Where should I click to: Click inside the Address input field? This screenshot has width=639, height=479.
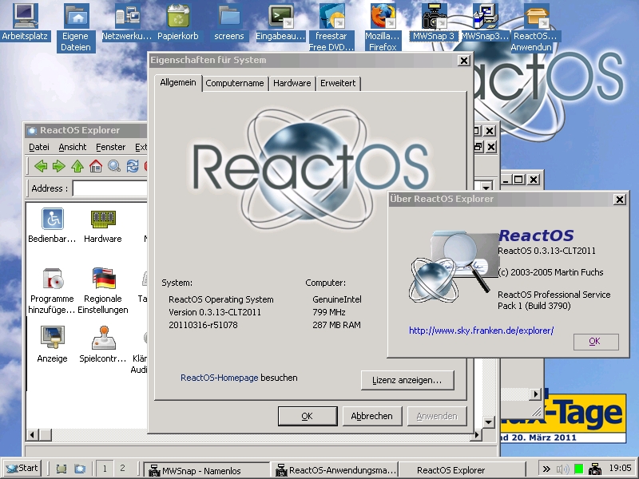110,188
